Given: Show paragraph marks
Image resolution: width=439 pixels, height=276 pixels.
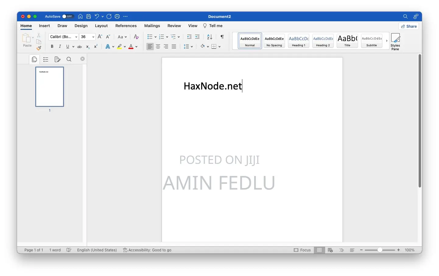Looking at the screenshot, I should pos(222,37).
